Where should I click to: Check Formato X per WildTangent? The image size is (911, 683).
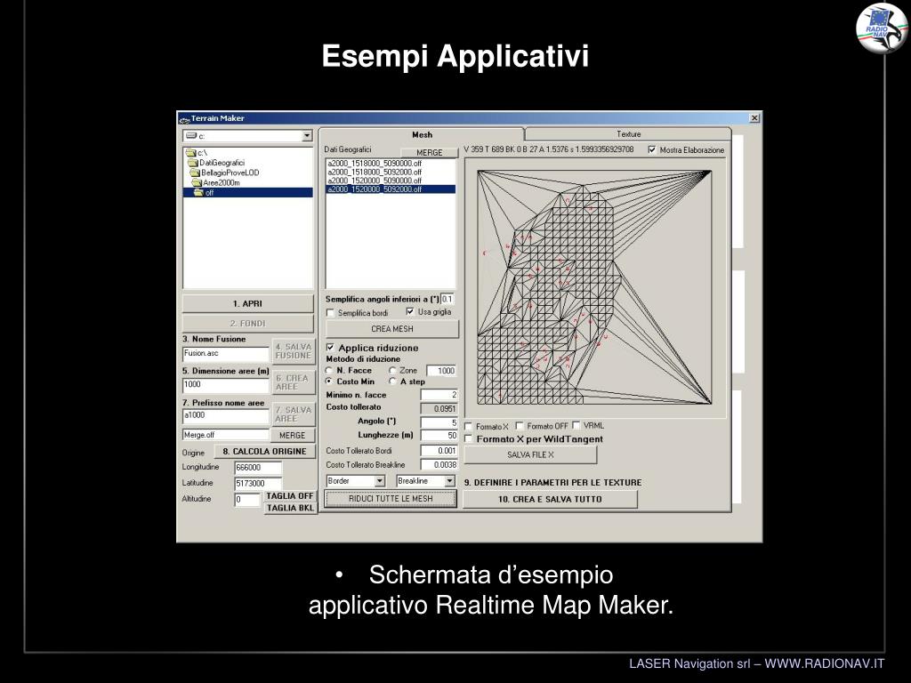click(x=468, y=439)
